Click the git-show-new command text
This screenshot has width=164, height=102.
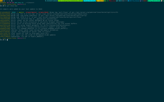point(12,6)
